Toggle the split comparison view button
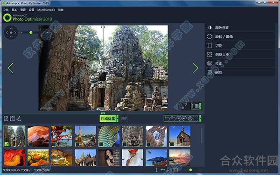This screenshot has width=280, height=175. click(195, 106)
